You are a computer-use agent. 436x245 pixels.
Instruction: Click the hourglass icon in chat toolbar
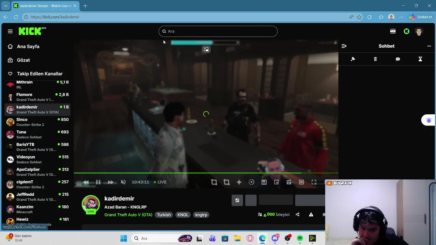(420, 59)
